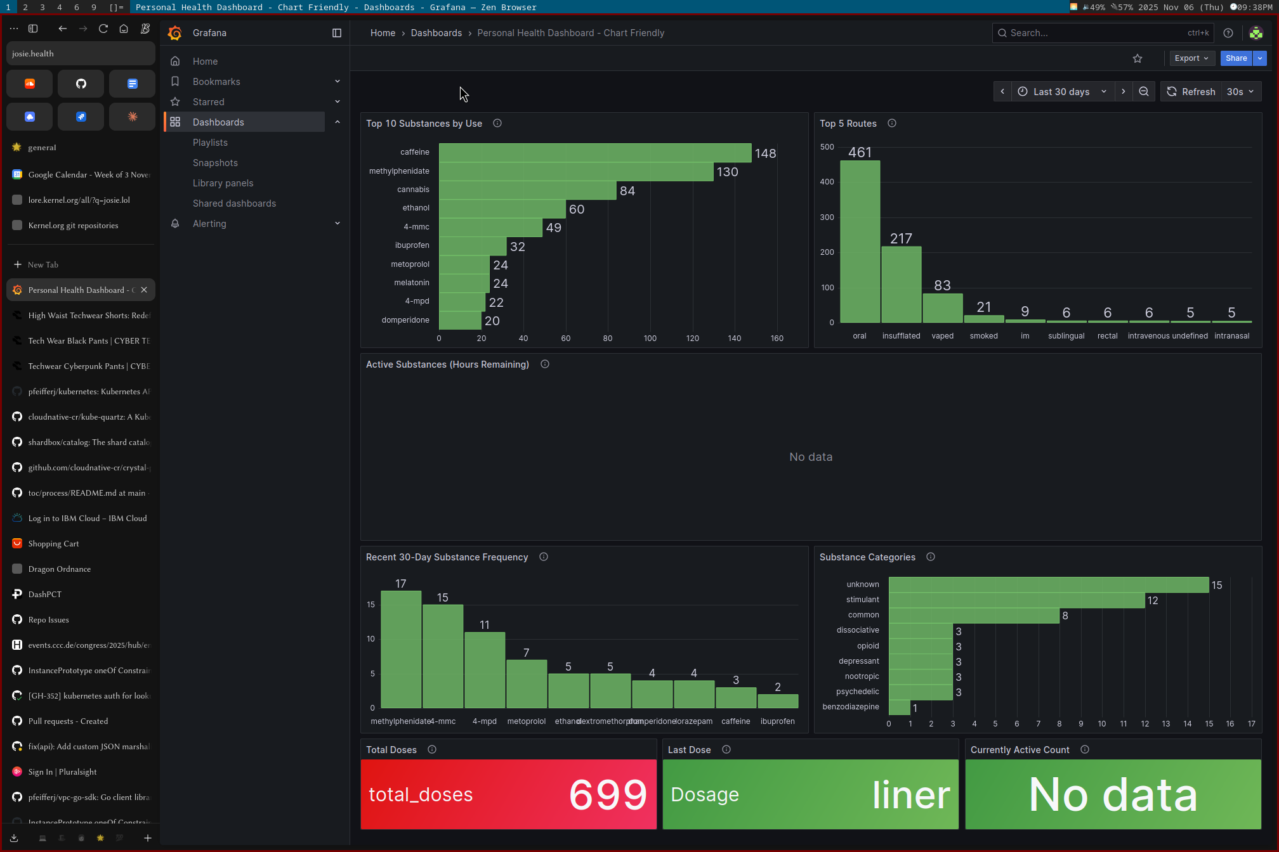Click the Share button

[x=1236, y=58]
